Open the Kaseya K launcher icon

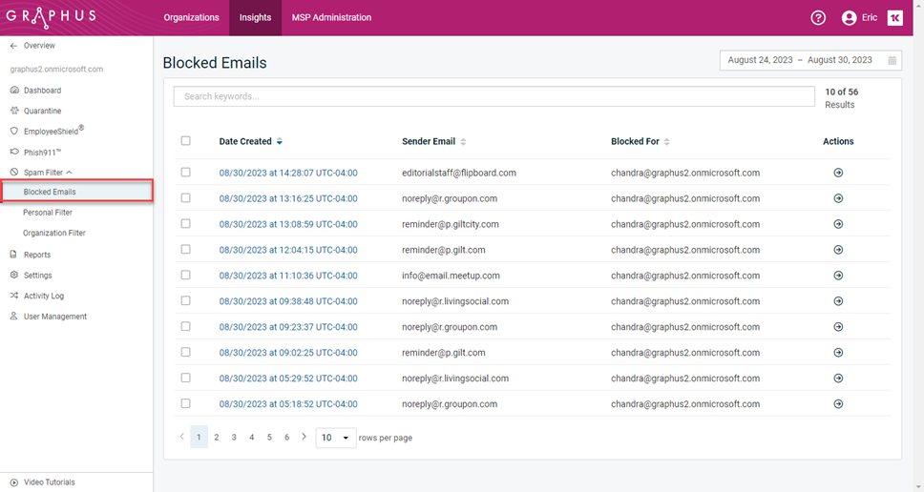pyautogui.click(x=894, y=18)
